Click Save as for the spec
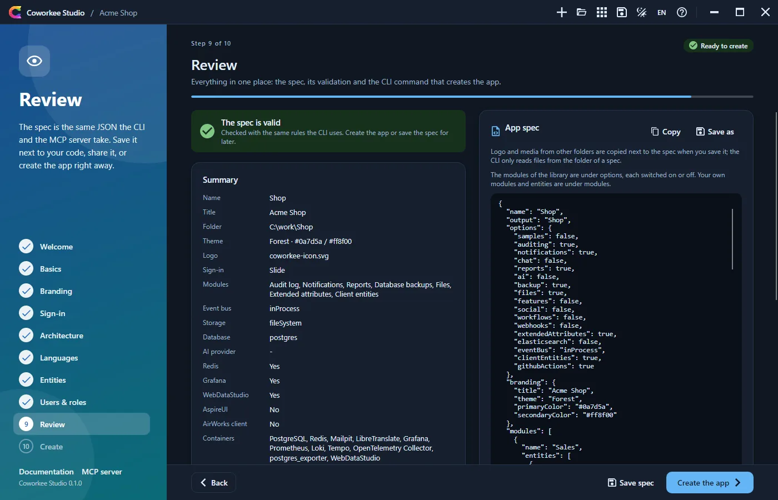Screen dimensions: 778x500 (715, 132)
